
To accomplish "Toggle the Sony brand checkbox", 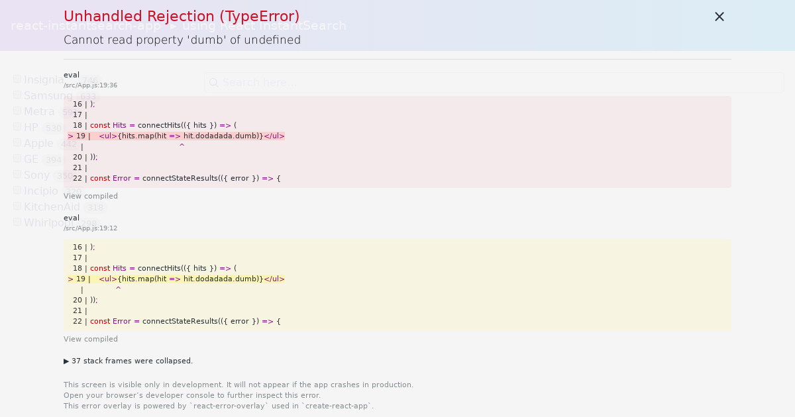I will [17, 173].
